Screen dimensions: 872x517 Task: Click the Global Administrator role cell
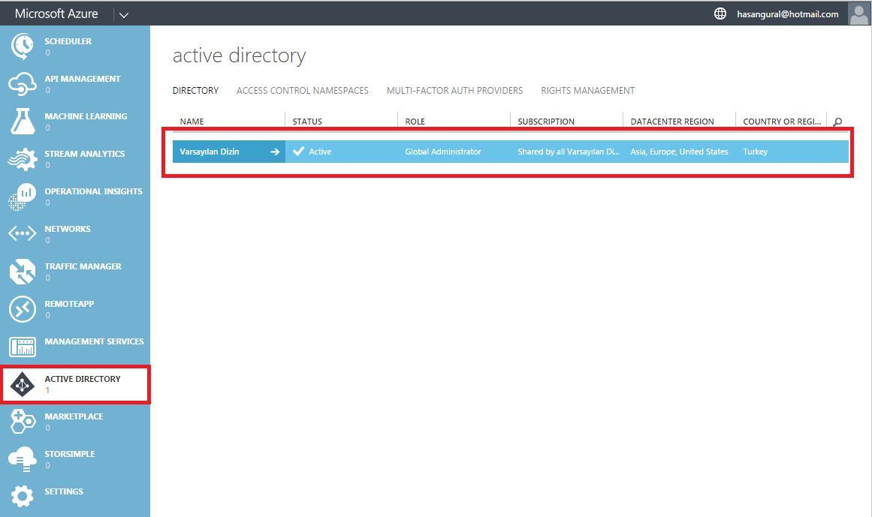[x=443, y=152]
